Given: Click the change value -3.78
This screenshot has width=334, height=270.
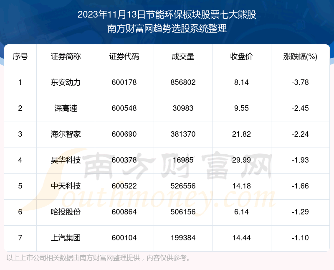Looking at the screenshot, I should point(300,82).
